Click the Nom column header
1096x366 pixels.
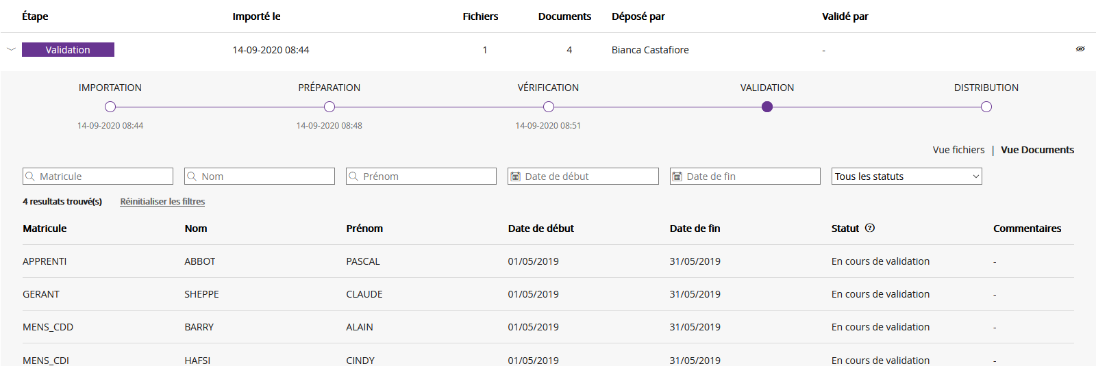pyautogui.click(x=196, y=228)
